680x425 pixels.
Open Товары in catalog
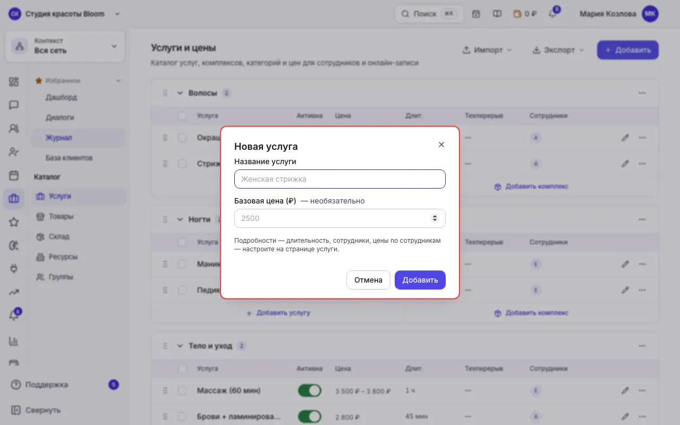click(78, 216)
